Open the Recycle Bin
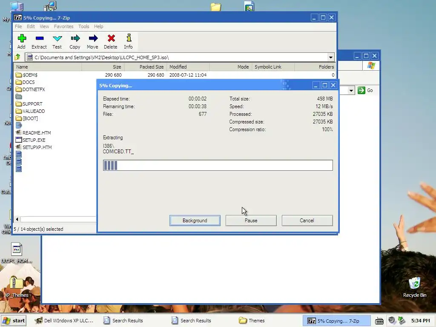 coord(415,287)
